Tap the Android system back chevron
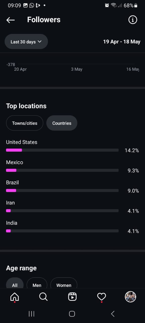The width and height of the screenshot is (145, 323). [113, 314]
